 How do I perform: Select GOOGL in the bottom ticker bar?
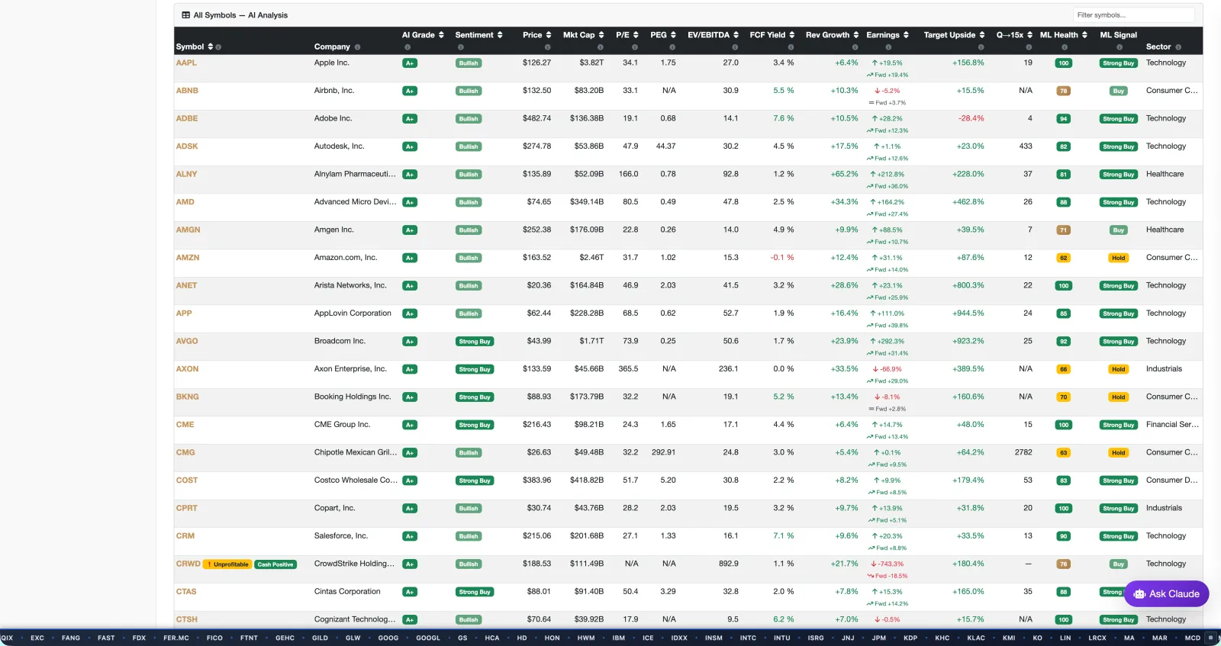428,638
